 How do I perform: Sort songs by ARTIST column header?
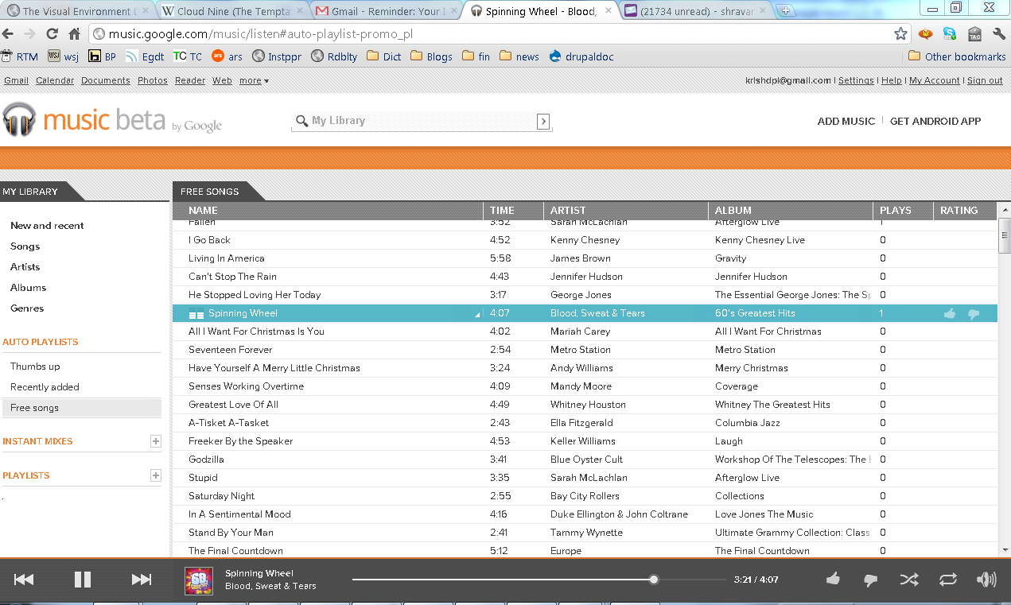(x=626, y=211)
